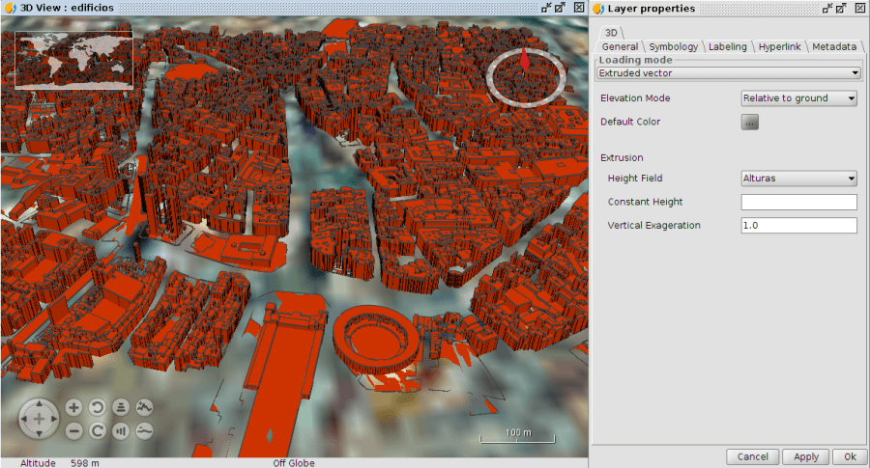Open the Loading mode dropdown
The width and height of the screenshot is (870, 468).
[x=729, y=72]
